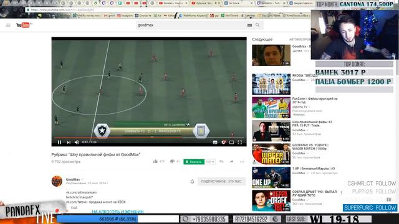Open the GoodMax channel name link
399x224 pixels.
[73, 179]
